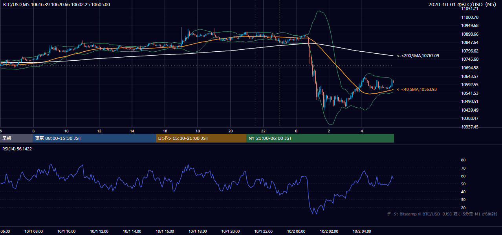Click price axis value 11051.71
The width and height of the screenshot is (502, 235).
tap(470, 9)
